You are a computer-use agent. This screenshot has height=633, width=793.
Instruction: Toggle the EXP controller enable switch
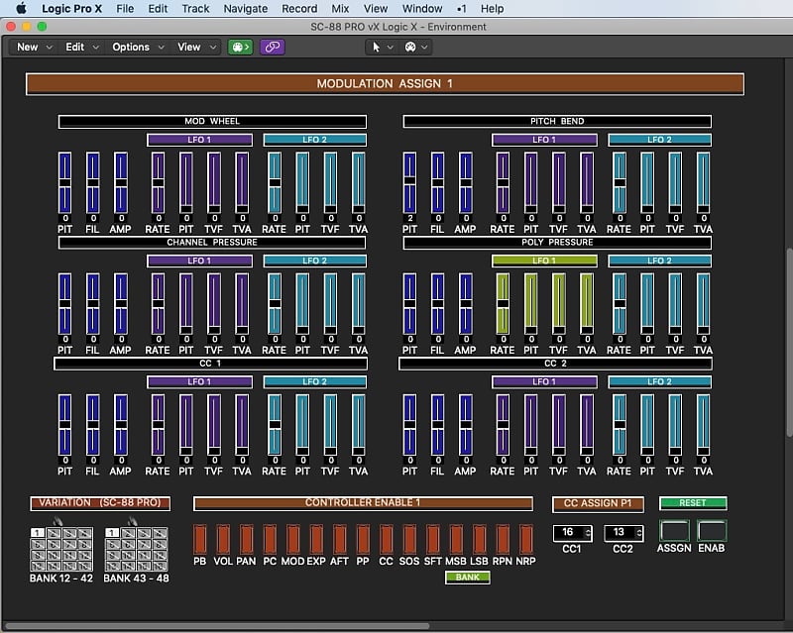coord(316,540)
